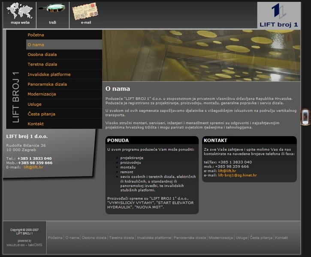Image resolution: width=311 pixels, height=257 pixels.
Task: Click footer link Panoramska dizala
Action: click(190, 238)
